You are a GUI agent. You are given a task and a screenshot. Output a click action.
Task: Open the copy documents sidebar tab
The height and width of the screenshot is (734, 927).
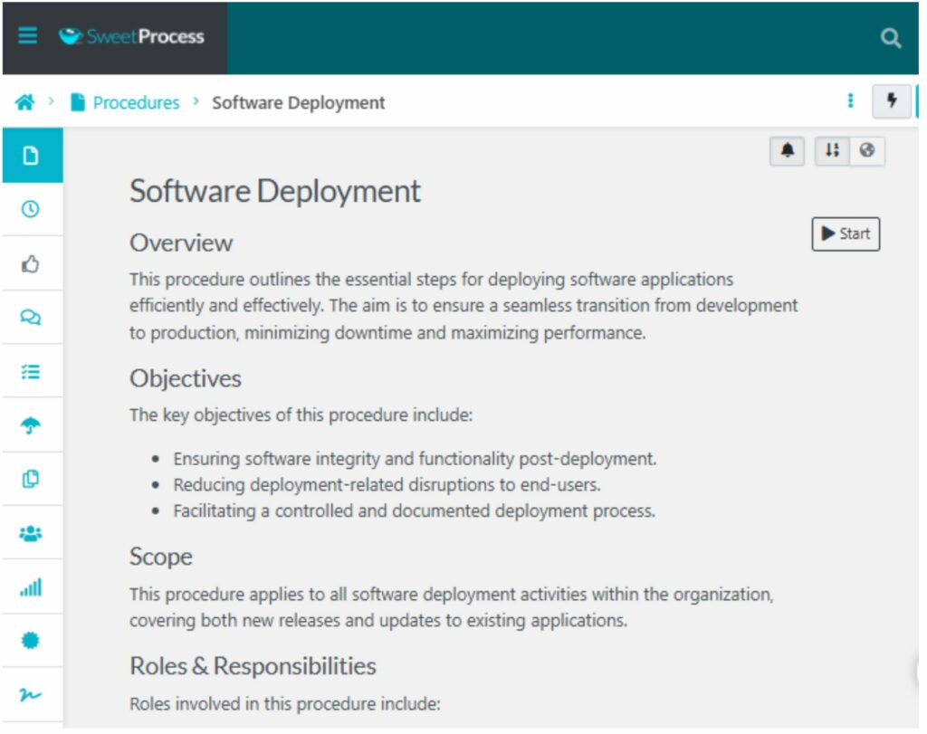(32, 480)
